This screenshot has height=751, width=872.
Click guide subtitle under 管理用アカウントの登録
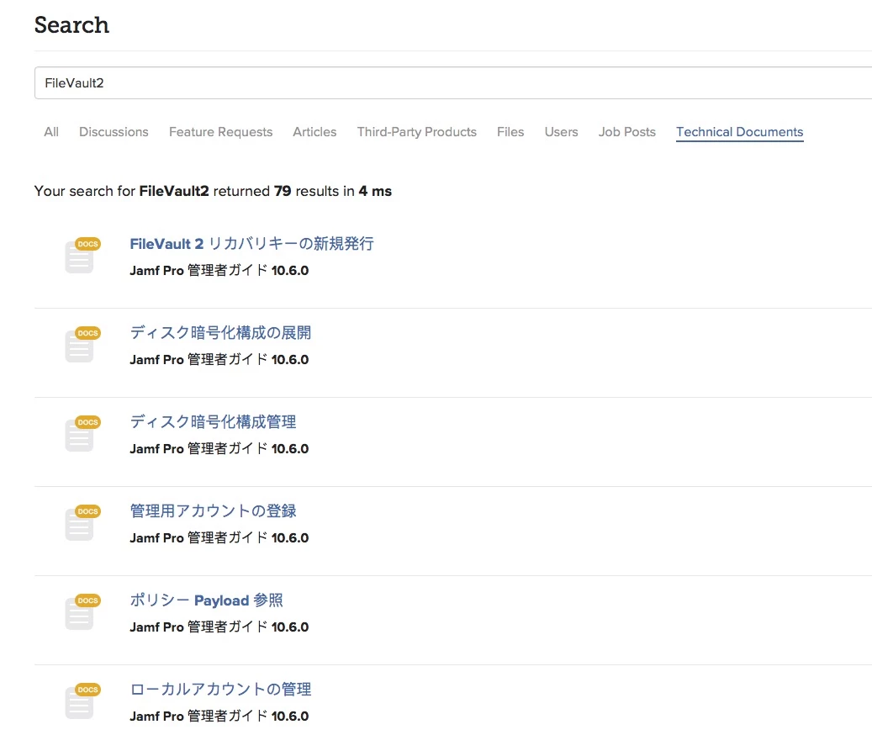(x=219, y=538)
